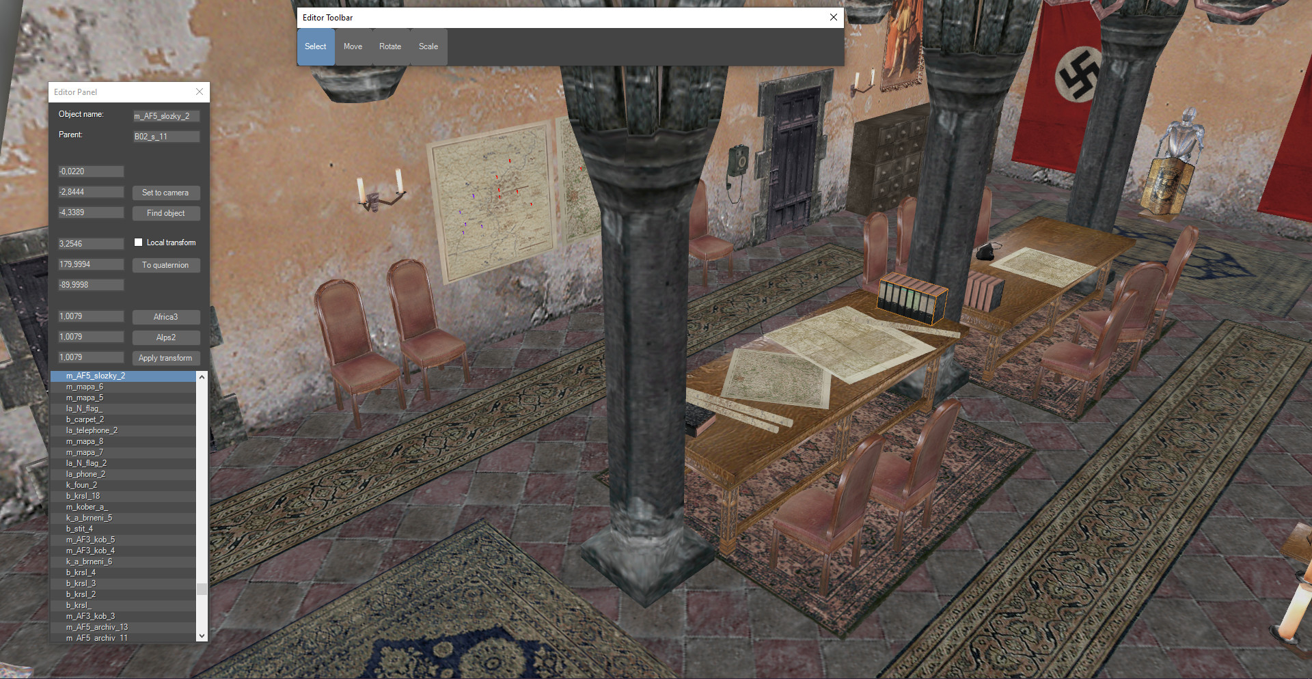Select la_N_flag_ in object list

[x=124, y=408]
